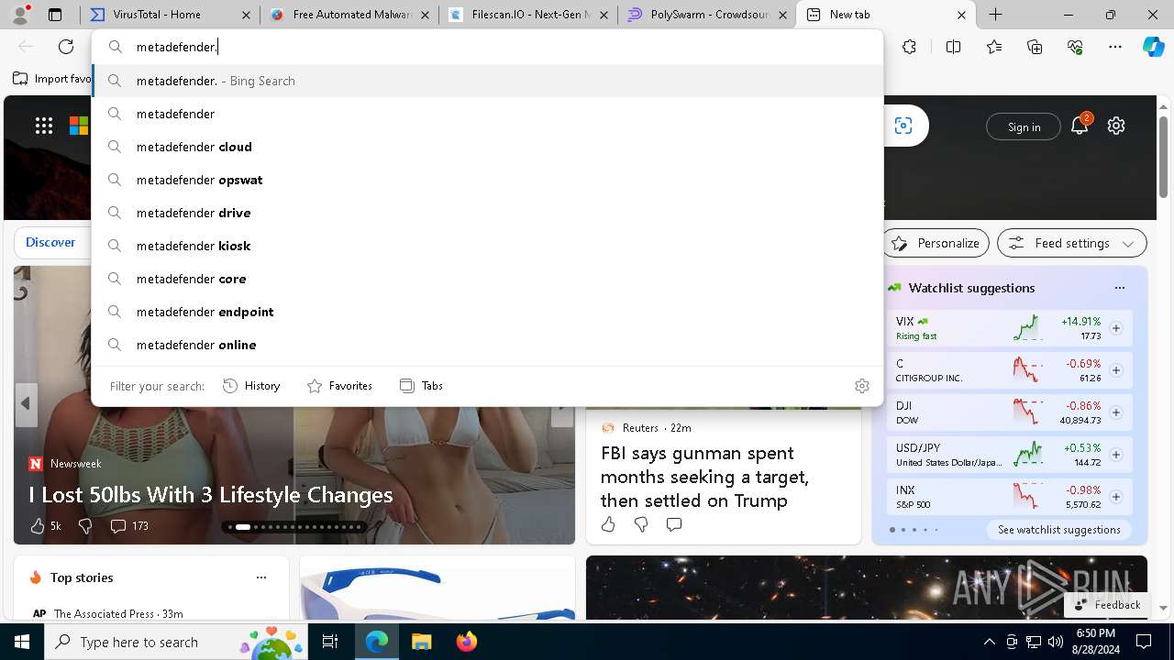Image resolution: width=1174 pixels, height=660 pixels.
Task: Go to previous carousel slide
Action: coord(26,403)
